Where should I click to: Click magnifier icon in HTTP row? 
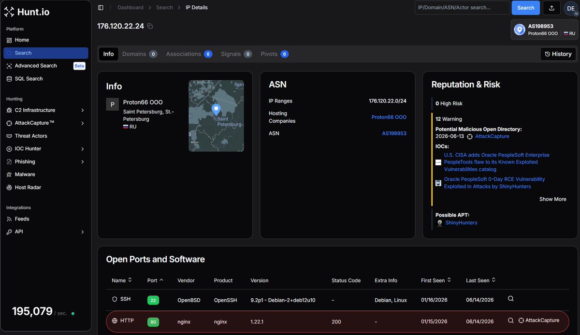click(x=510, y=320)
